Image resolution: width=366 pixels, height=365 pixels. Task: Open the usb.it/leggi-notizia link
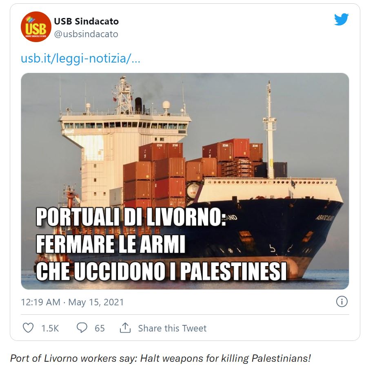[x=80, y=59]
